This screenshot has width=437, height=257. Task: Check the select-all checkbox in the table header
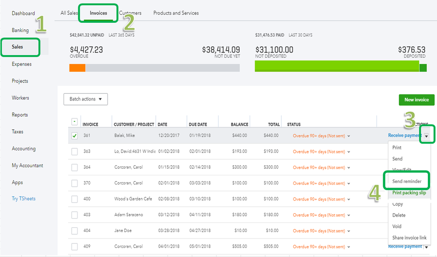74,121
